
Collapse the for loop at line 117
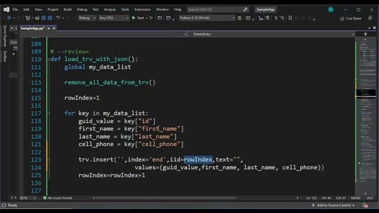coord(49,113)
